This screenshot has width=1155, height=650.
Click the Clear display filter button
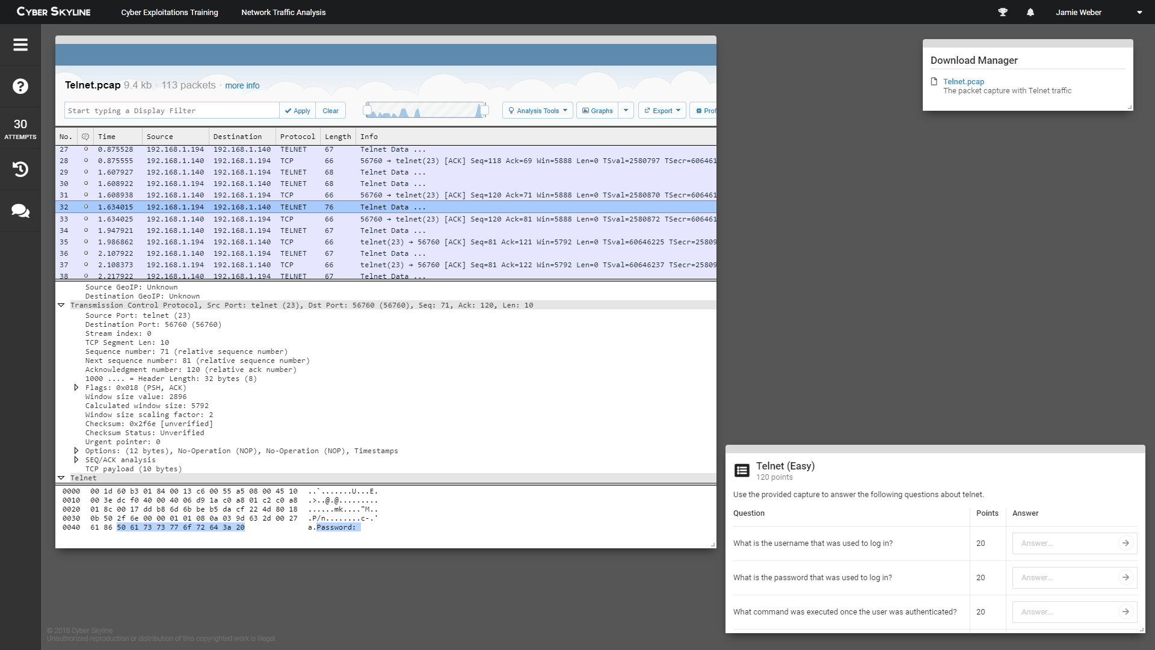coord(331,110)
